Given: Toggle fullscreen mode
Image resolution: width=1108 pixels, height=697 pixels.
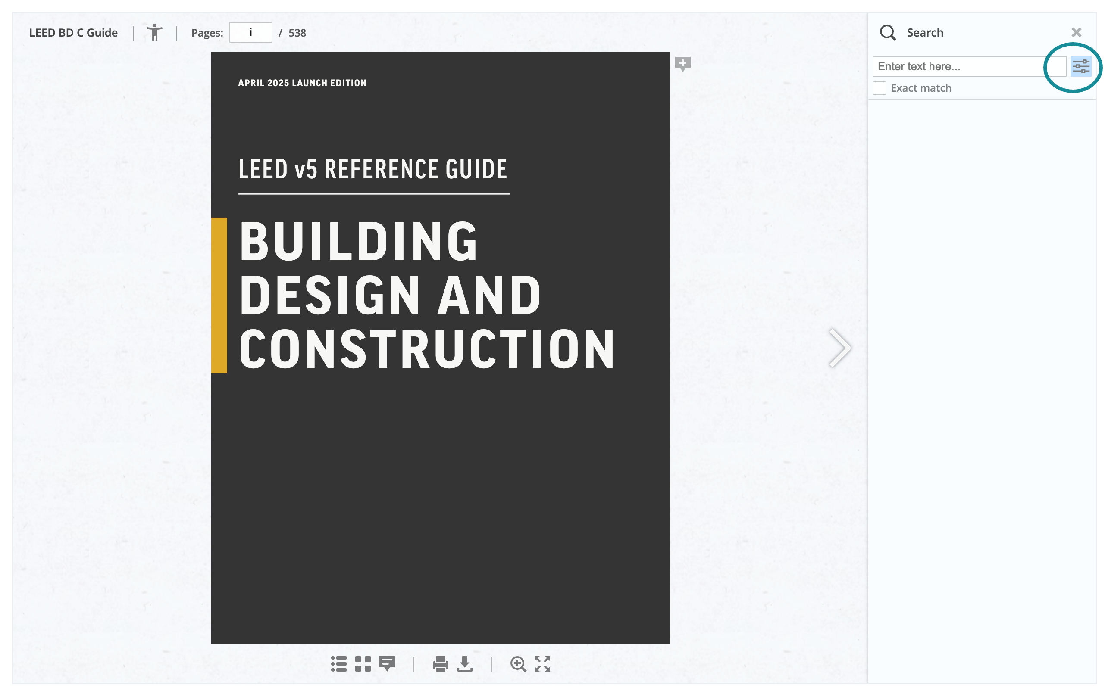Looking at the screenshot, I should 542,663.
